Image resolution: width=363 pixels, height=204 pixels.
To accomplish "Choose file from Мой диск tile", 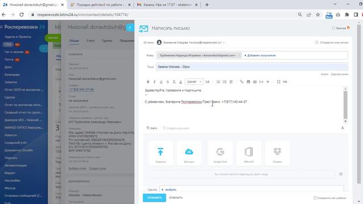I will click(x=189, y=153).
